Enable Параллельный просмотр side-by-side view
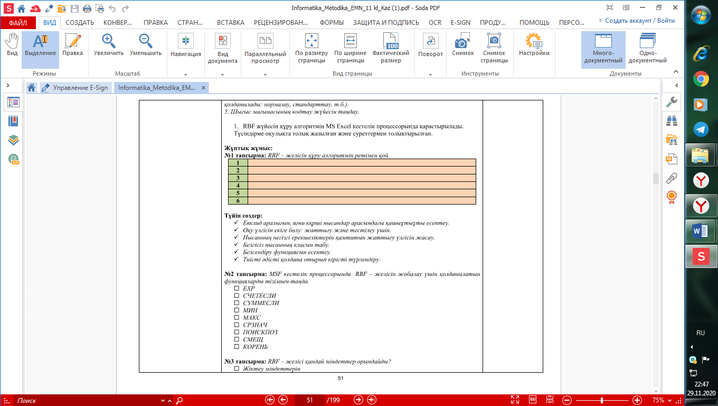 265,48
